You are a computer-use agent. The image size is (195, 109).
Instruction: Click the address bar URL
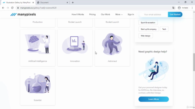coord(38,8)
